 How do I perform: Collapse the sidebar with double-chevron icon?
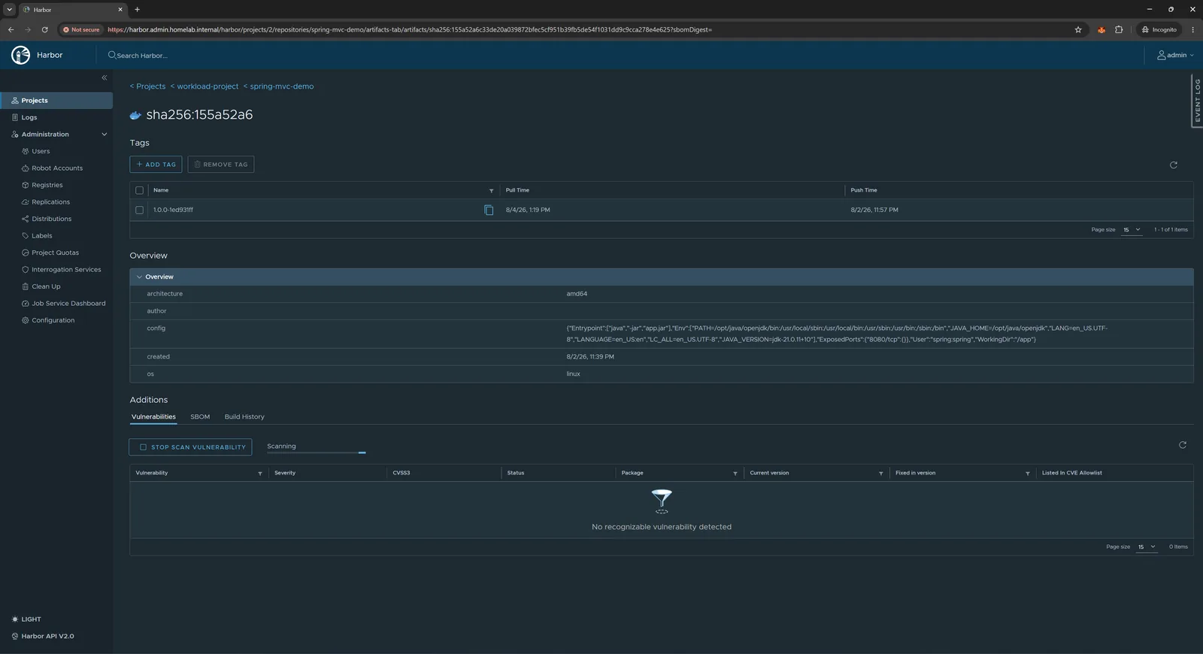[x=105, y=77]
